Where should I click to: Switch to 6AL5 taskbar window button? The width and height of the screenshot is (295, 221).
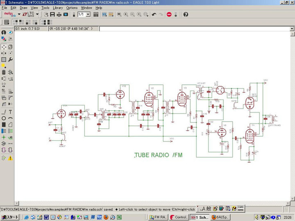(x=220, y=217)
